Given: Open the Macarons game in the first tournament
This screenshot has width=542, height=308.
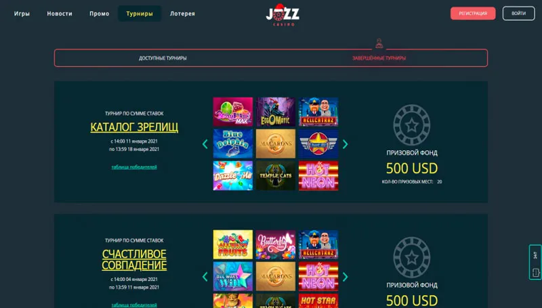Looking at the screenshot, I should tap(276, 144).
